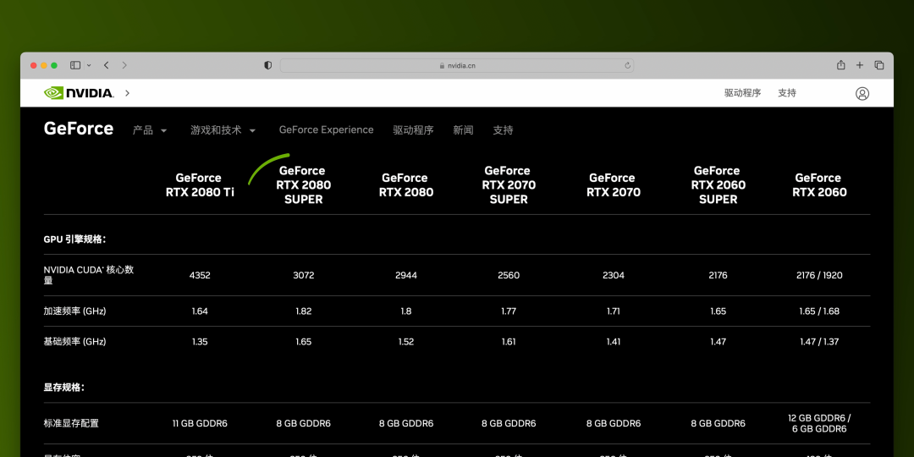The height and width of the screenshot is (457, 914).
Task: Open the Safari share menu
Action: tap(840, 64)
